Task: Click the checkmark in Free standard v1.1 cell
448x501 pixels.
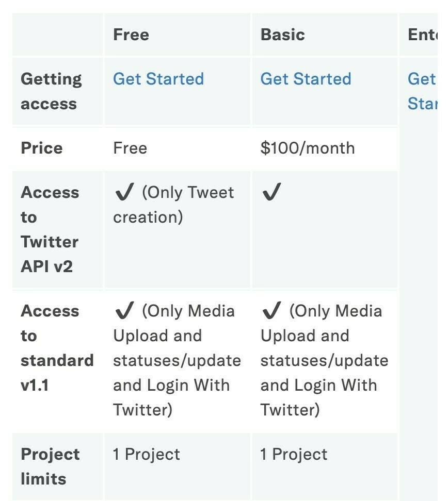Action: coord(124,310)
